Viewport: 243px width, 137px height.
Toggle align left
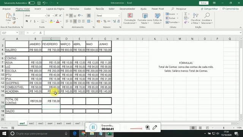67,21
